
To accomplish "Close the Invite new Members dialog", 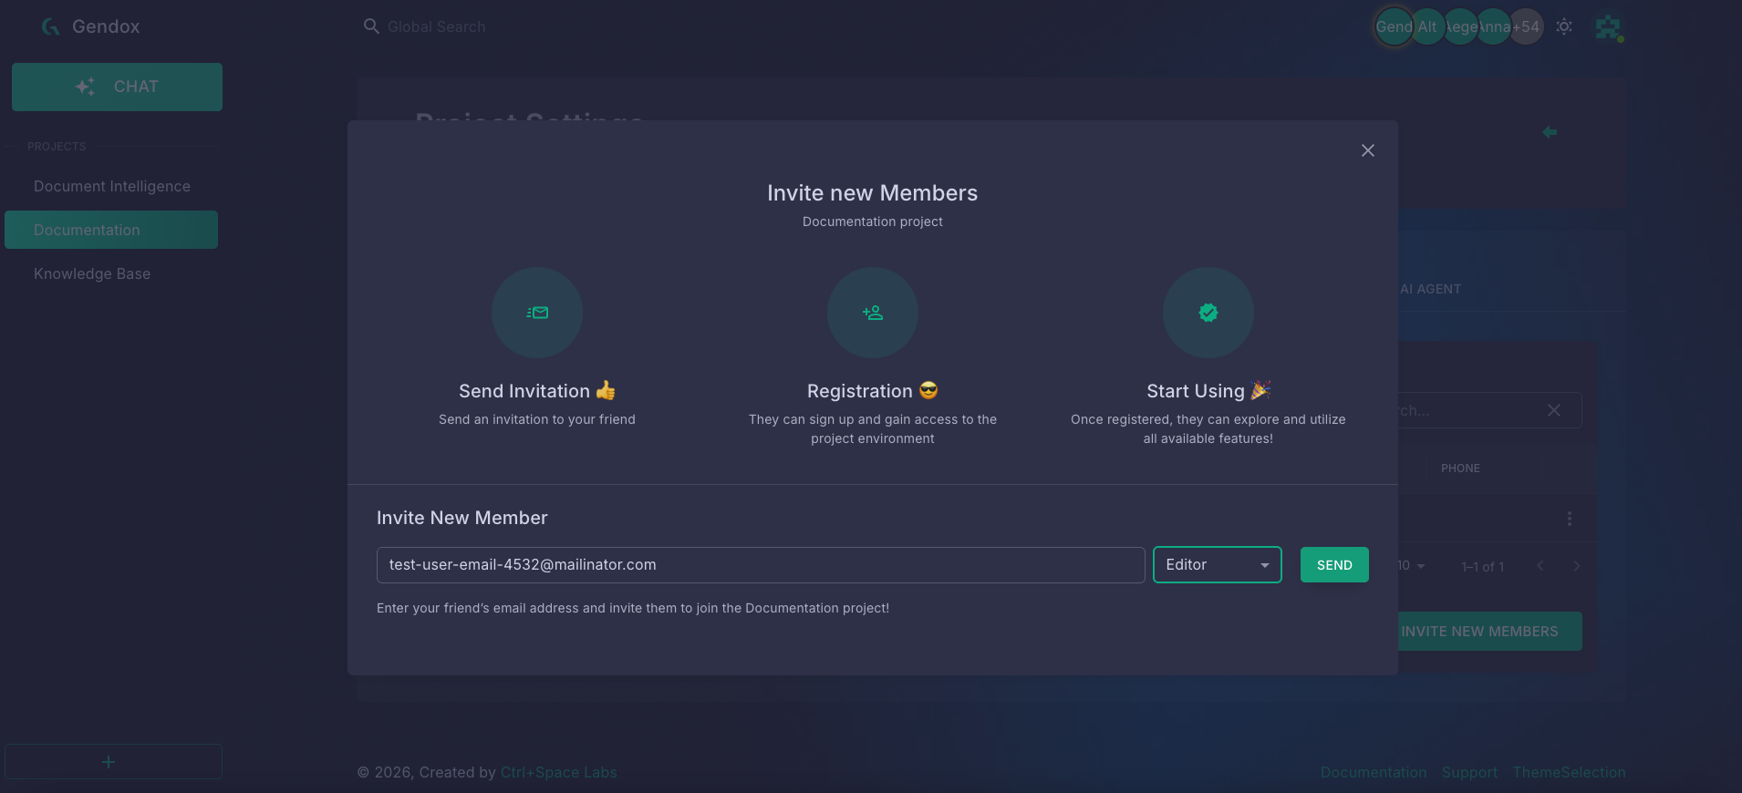I will click(1367, 150).
